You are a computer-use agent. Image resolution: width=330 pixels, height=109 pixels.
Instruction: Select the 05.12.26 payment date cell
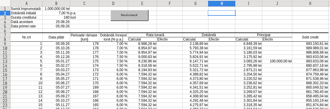click(56, 57)
